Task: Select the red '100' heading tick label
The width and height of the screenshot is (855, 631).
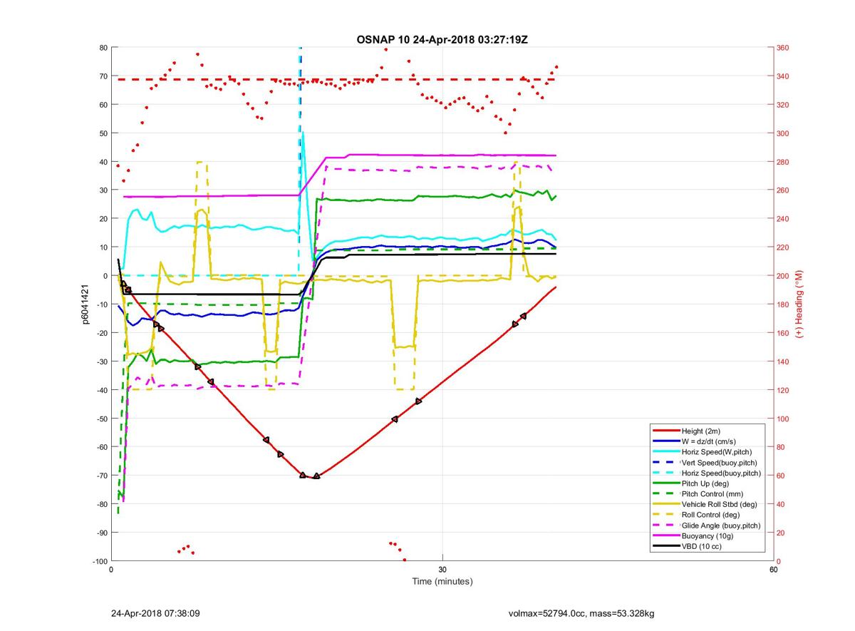Action: click(x=784, y=419)
